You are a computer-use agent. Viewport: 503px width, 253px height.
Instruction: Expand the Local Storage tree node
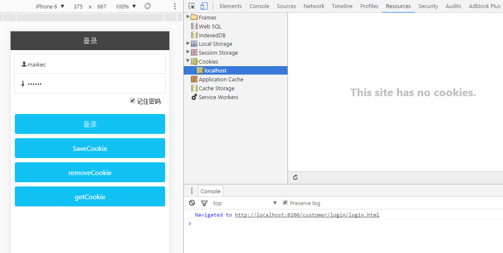[188, 43]
